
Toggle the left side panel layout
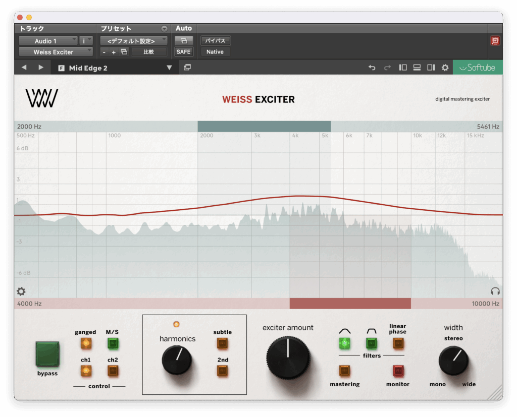pyautogui.click(x=402, y=68)
